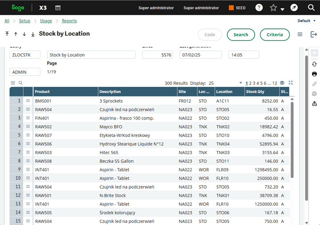Jump to first record arrow icon
The height and width of the screenshot is (225, 320).
click(7, 34)
